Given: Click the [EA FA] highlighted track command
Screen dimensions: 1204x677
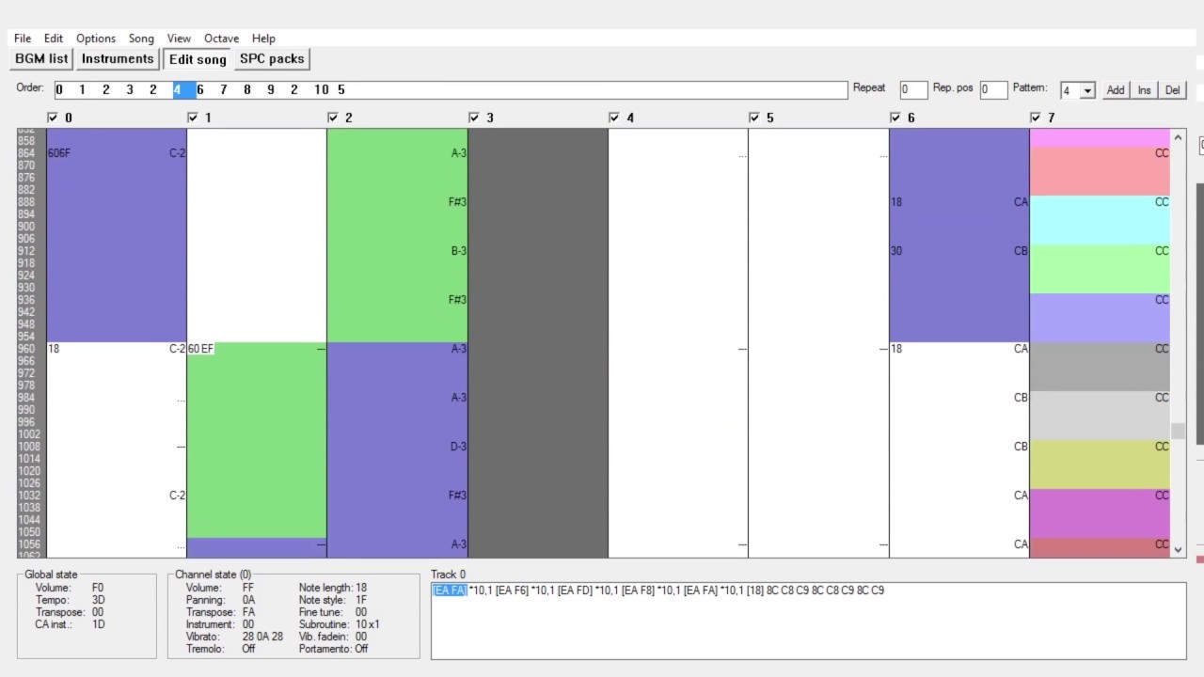Looking at the screenshot, I should click(450, 590).
